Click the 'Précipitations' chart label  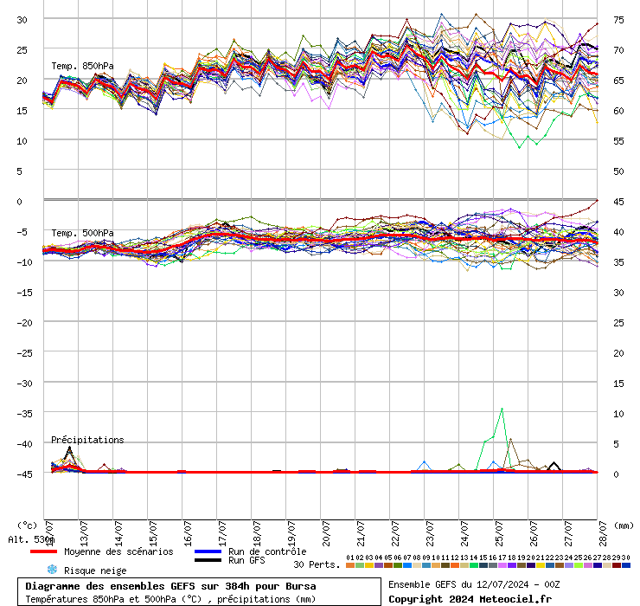87,440
